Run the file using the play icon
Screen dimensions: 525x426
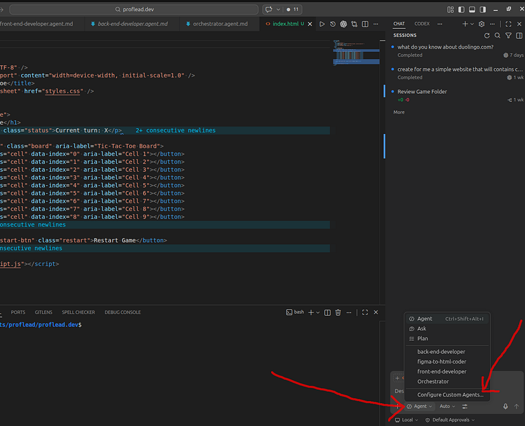click(322, 24)
